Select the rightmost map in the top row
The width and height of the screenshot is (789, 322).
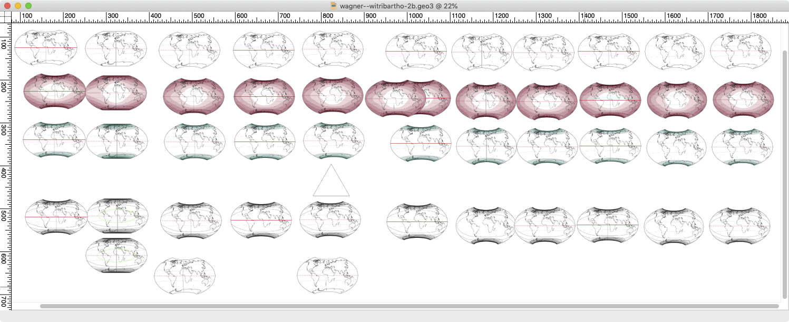[741, 52]
